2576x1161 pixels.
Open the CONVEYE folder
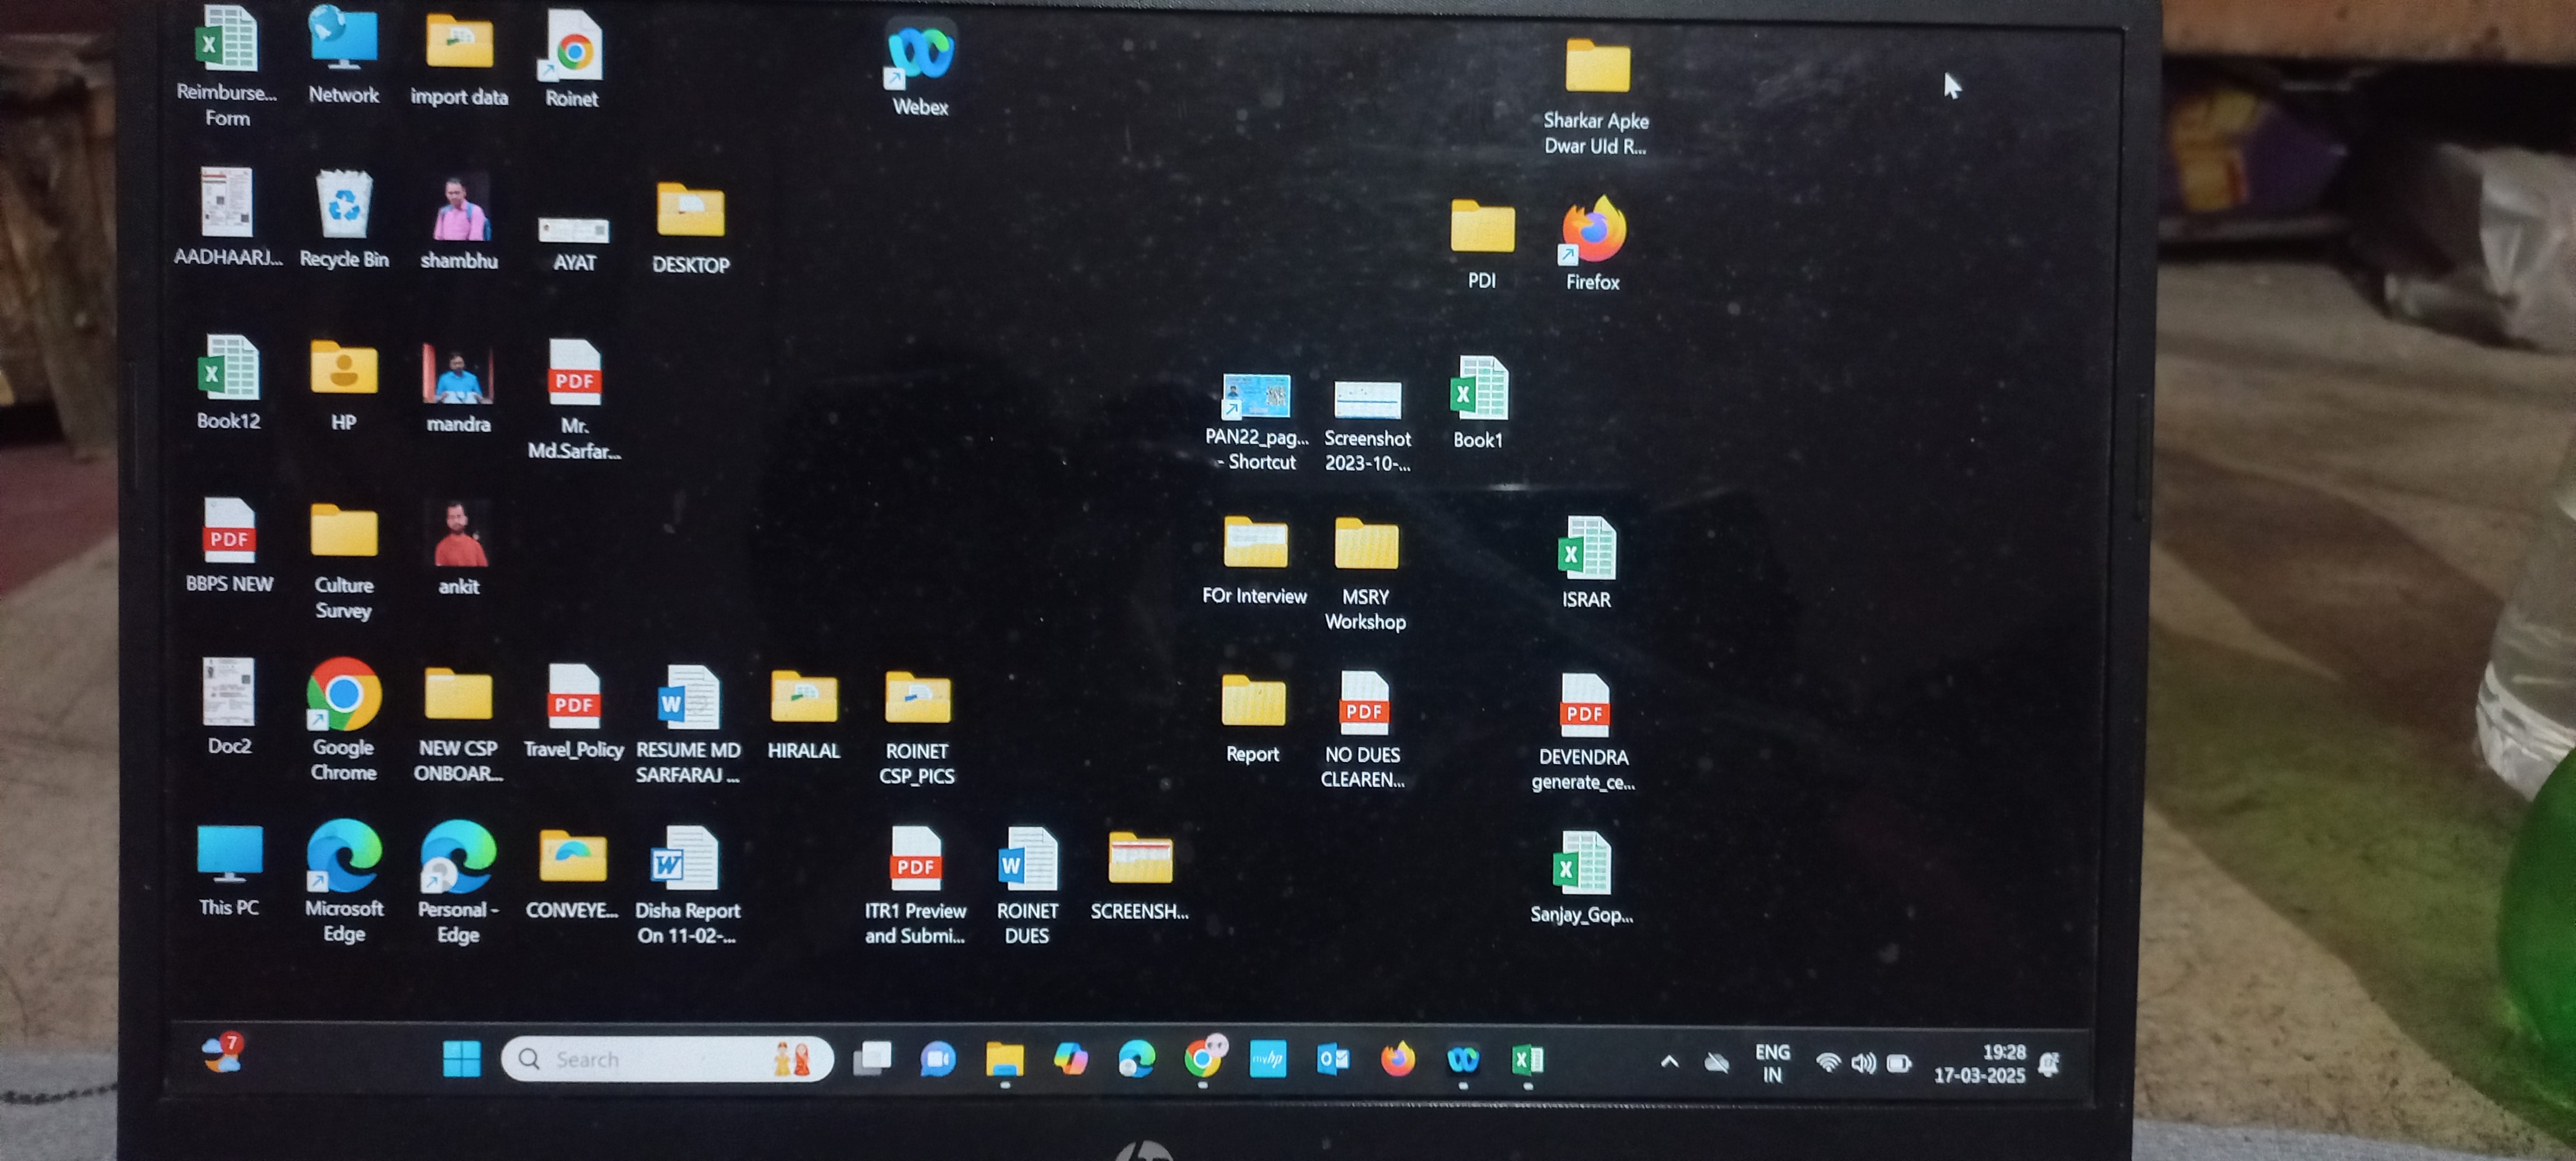[x=572, y=874]
